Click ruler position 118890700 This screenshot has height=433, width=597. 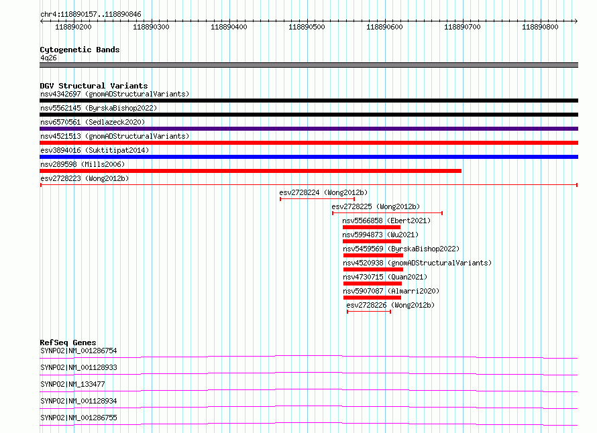point(463,27)
